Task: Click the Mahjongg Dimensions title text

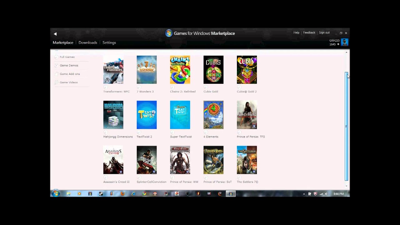Action: point(118,137)
